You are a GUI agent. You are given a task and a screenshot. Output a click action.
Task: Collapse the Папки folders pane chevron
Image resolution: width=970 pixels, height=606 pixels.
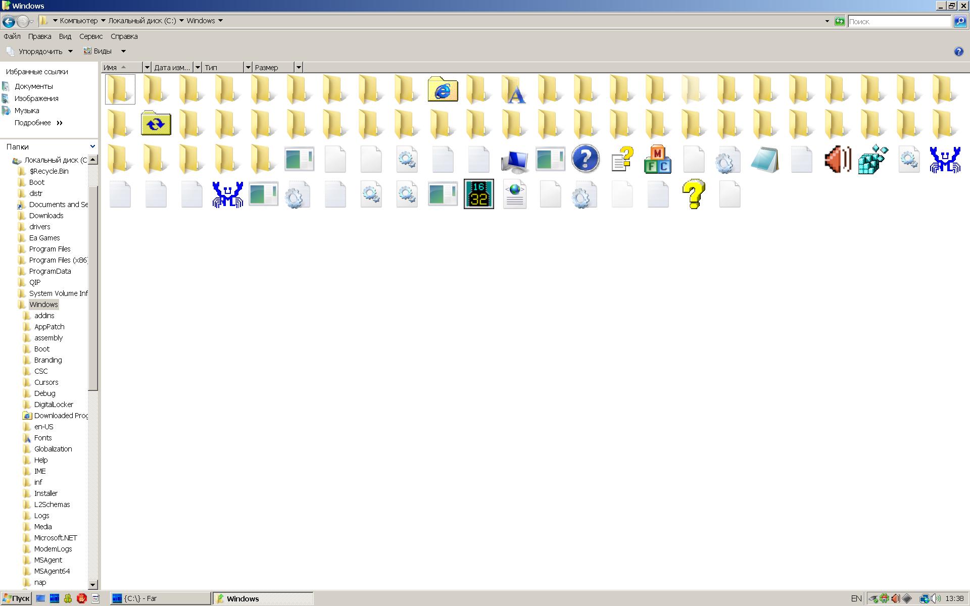pyautogui.click(x=92, y=146)
